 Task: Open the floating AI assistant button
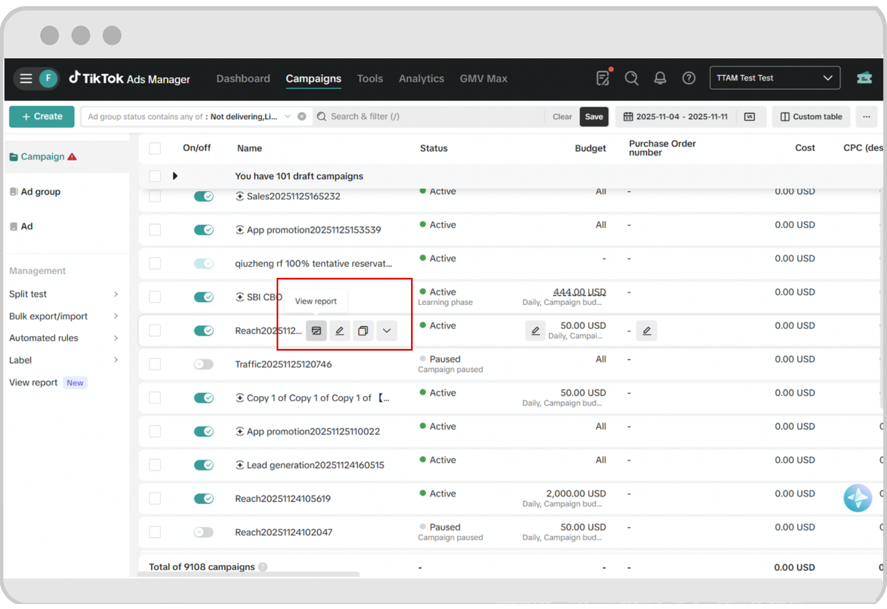(857, 498)
